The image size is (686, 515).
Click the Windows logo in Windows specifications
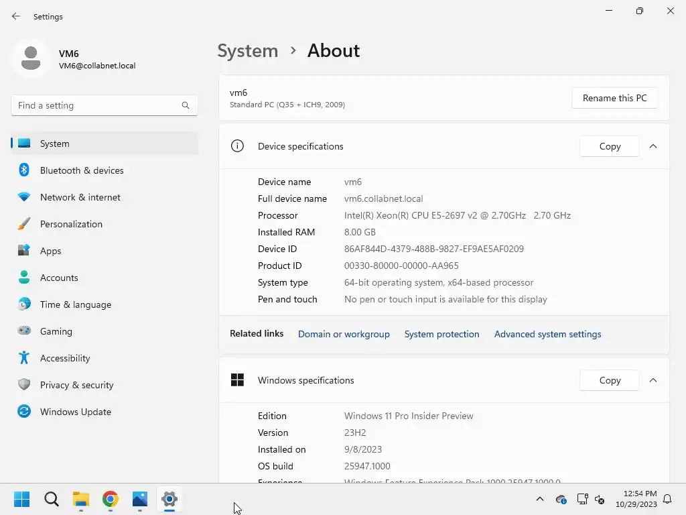pyautogui.click(x=237, y=380)
